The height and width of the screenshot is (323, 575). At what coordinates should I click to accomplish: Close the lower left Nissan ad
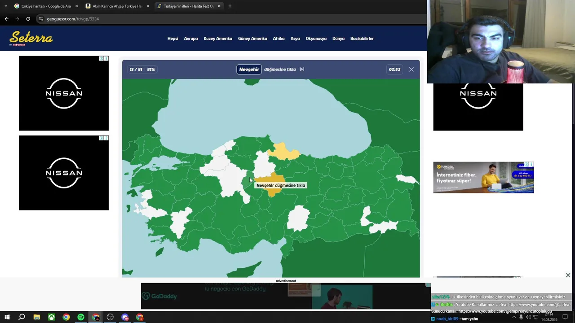(106, 138)
